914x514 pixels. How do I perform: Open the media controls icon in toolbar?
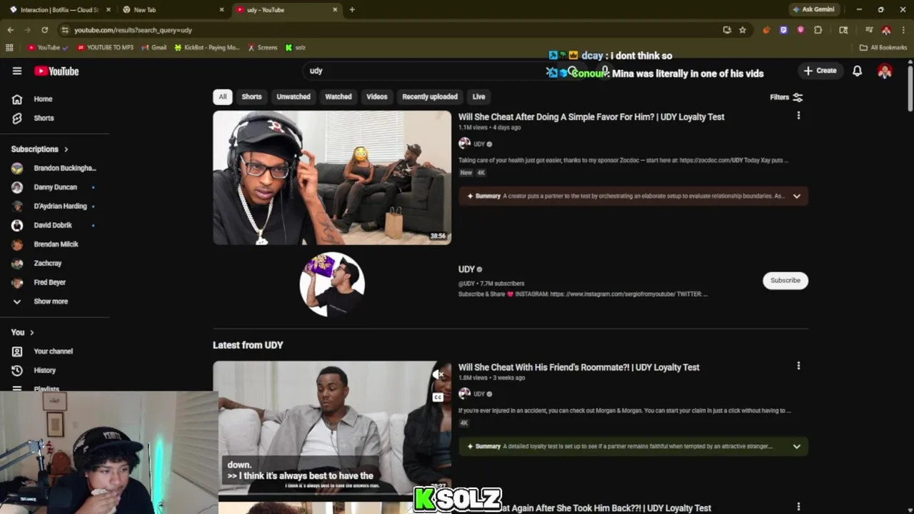point(869,30)
